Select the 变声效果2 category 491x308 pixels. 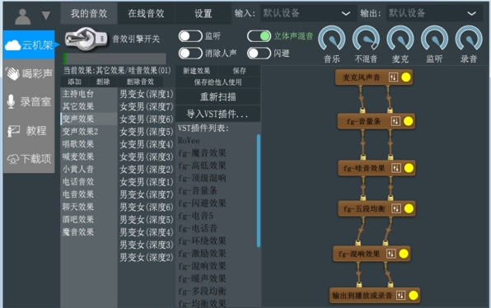pos(89,132)
